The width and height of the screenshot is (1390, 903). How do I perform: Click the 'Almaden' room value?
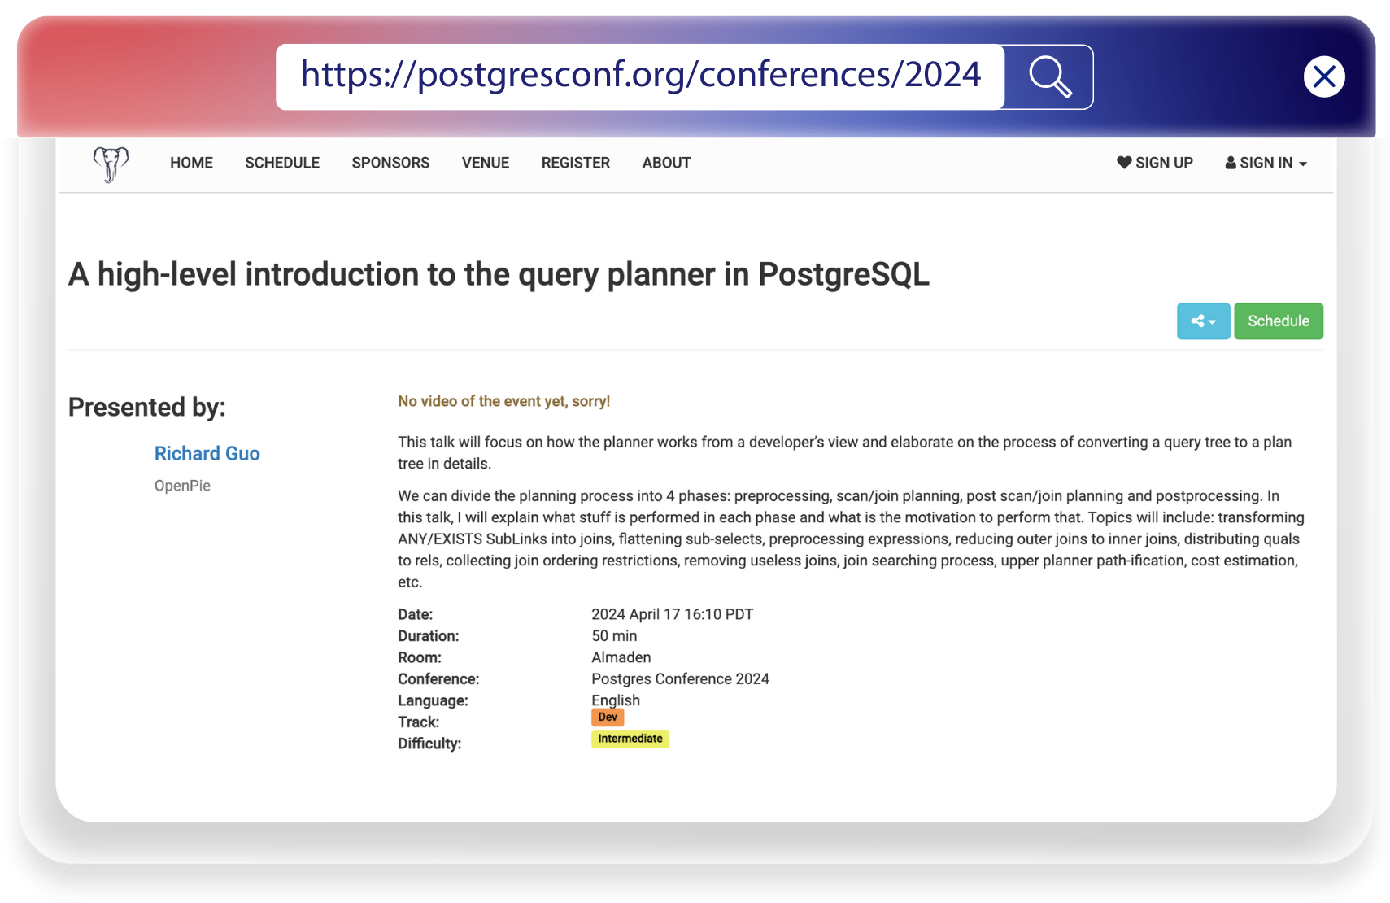(621, 657)
